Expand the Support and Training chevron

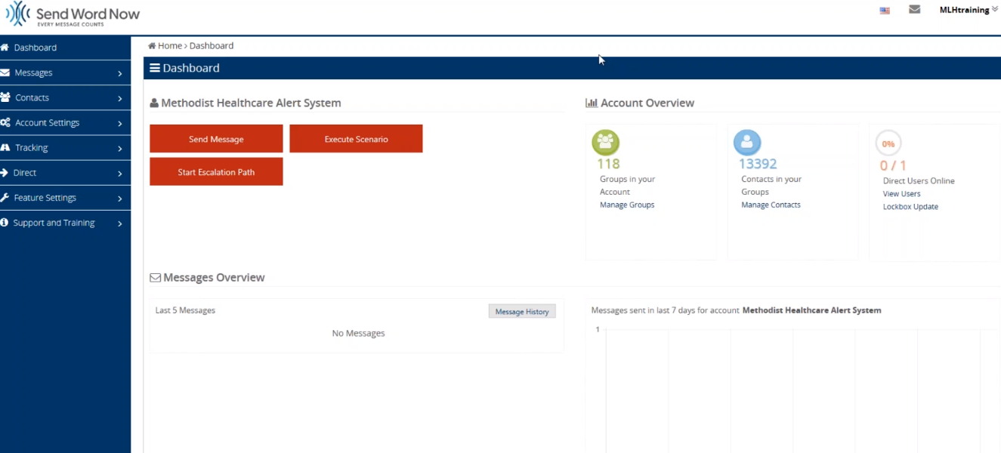coord(120,223)
